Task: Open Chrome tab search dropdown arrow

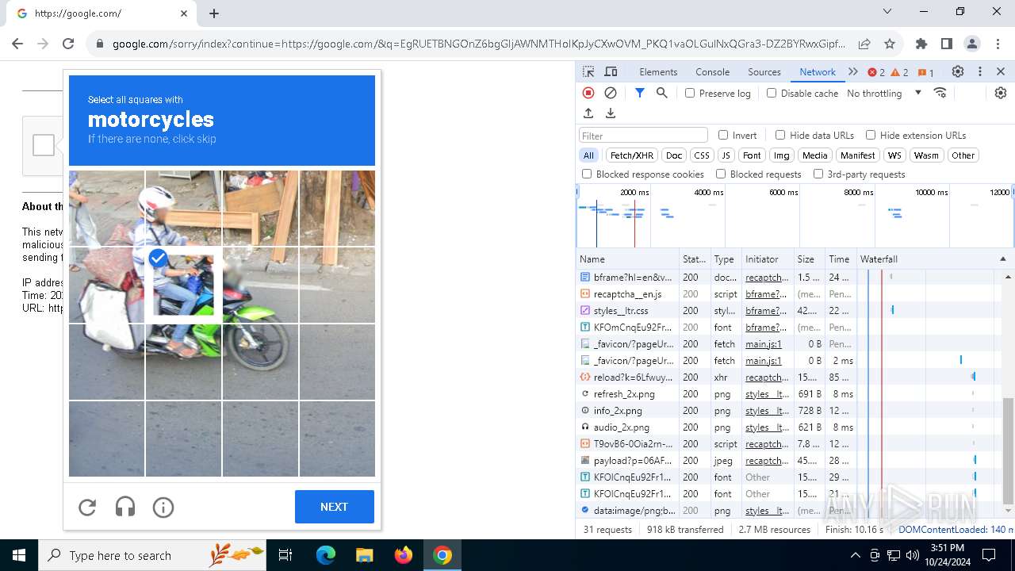Action: click(887, 12)
